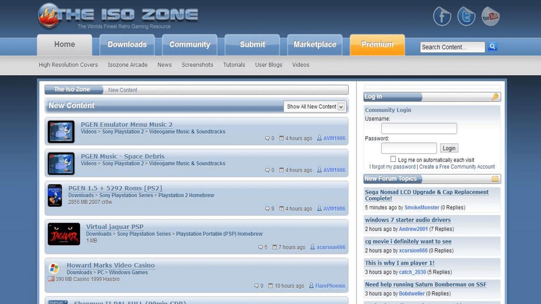Expand the New Content filter arrow

pos(340,106)
